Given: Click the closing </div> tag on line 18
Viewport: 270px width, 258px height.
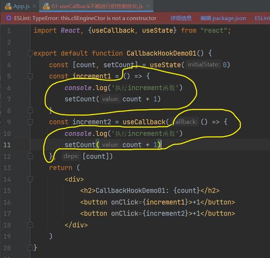Looking at the screenshot, I should (76, 225).
